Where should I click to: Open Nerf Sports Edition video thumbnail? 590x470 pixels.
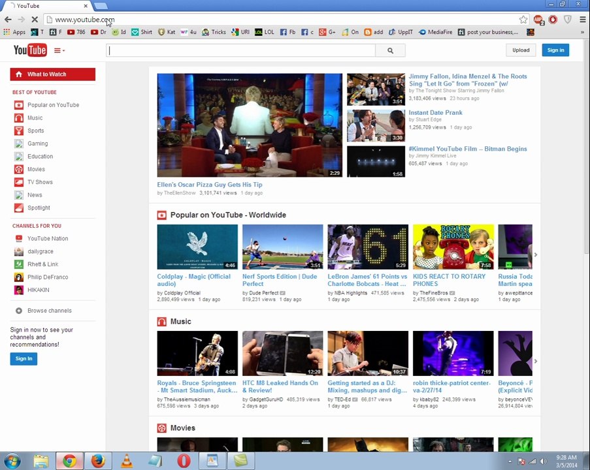point(282,247)
